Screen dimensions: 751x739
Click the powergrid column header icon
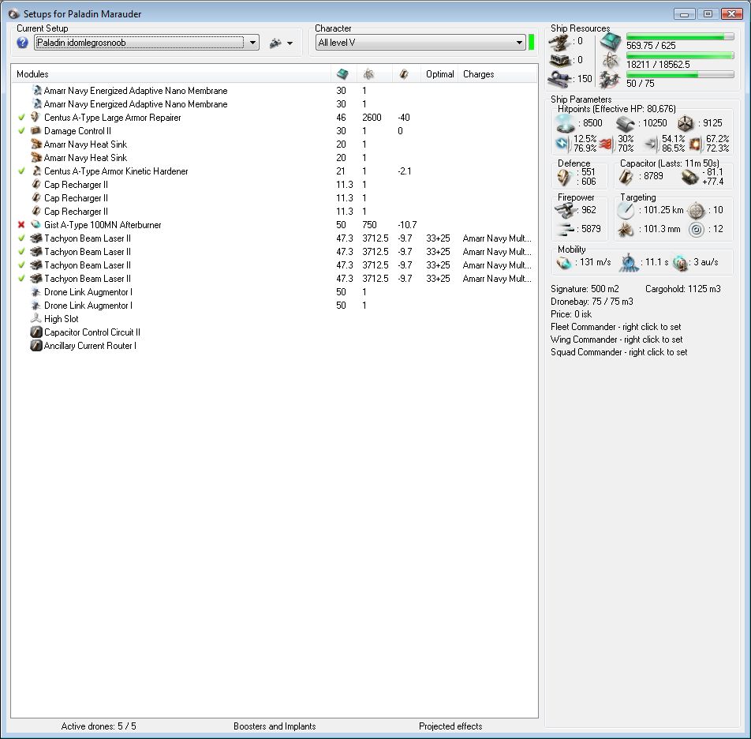[x=369, y=73]
